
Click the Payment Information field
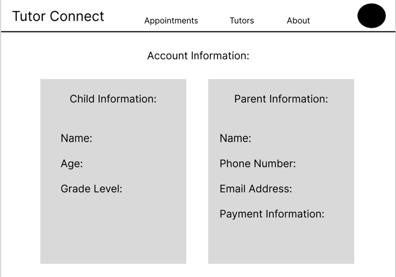272,214
